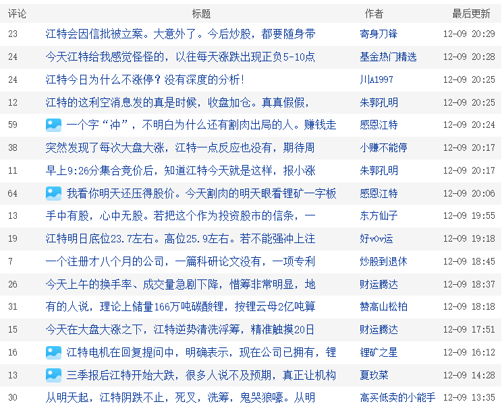View author profile 高买低卖的小能手
The height and width of the screenshot is (404, 502).
coord(397,397)
